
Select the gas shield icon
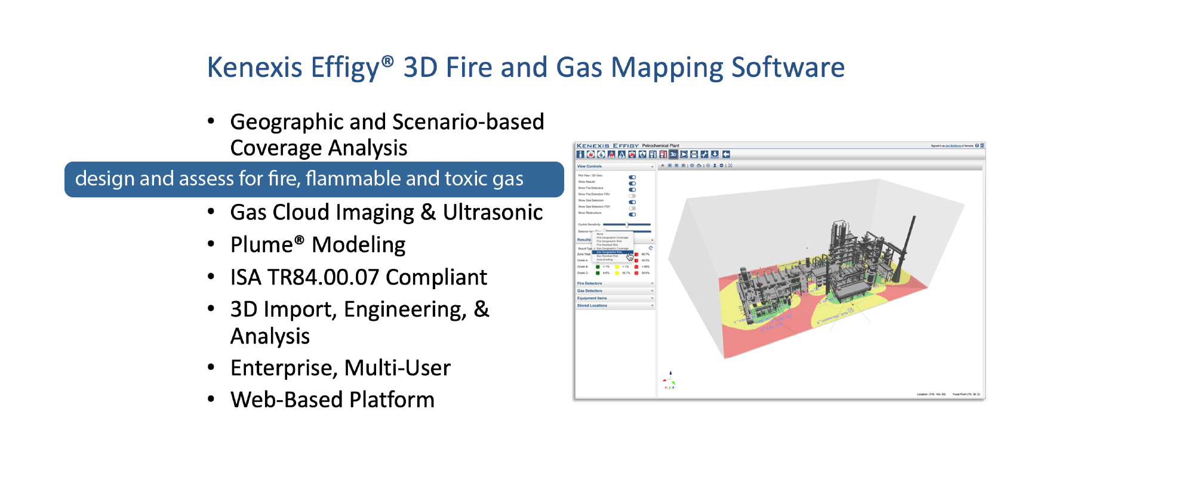[x=642, y=154]
